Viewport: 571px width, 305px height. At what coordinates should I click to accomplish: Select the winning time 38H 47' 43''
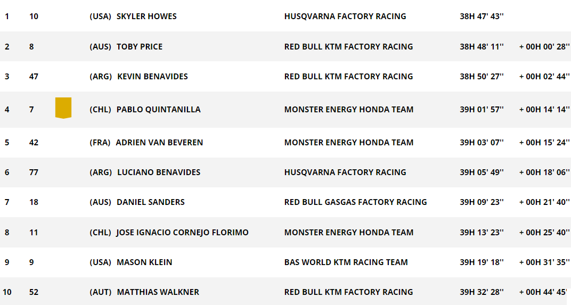[482, 17]
